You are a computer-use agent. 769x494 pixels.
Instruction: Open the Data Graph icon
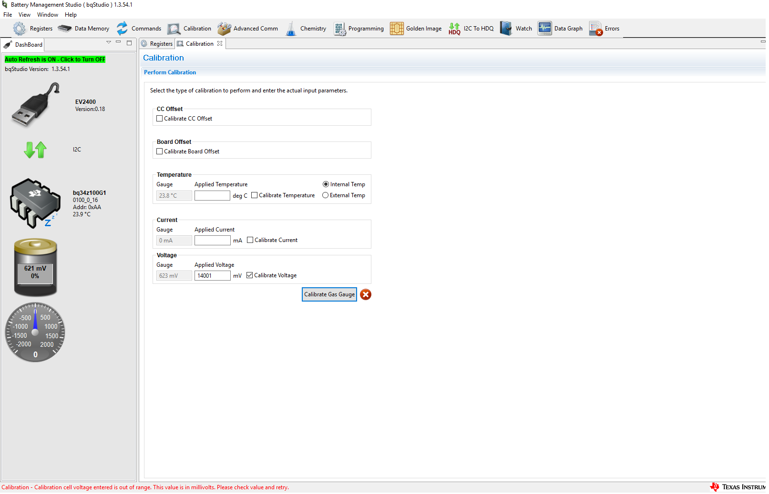coord(544,28)
